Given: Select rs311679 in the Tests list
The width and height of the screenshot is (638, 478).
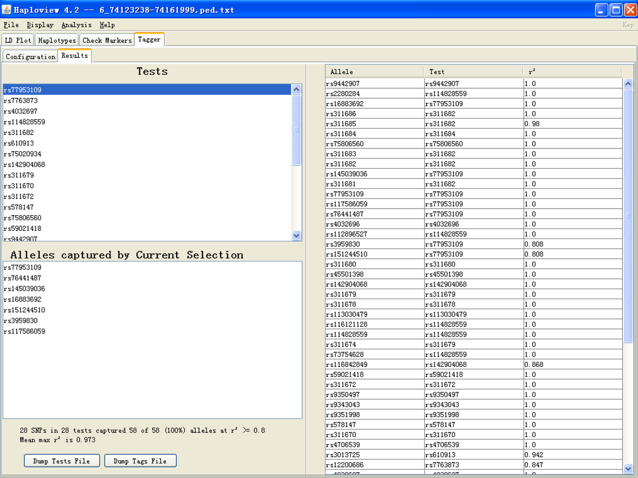Looking at the screenshot, I should click(148, 175).
